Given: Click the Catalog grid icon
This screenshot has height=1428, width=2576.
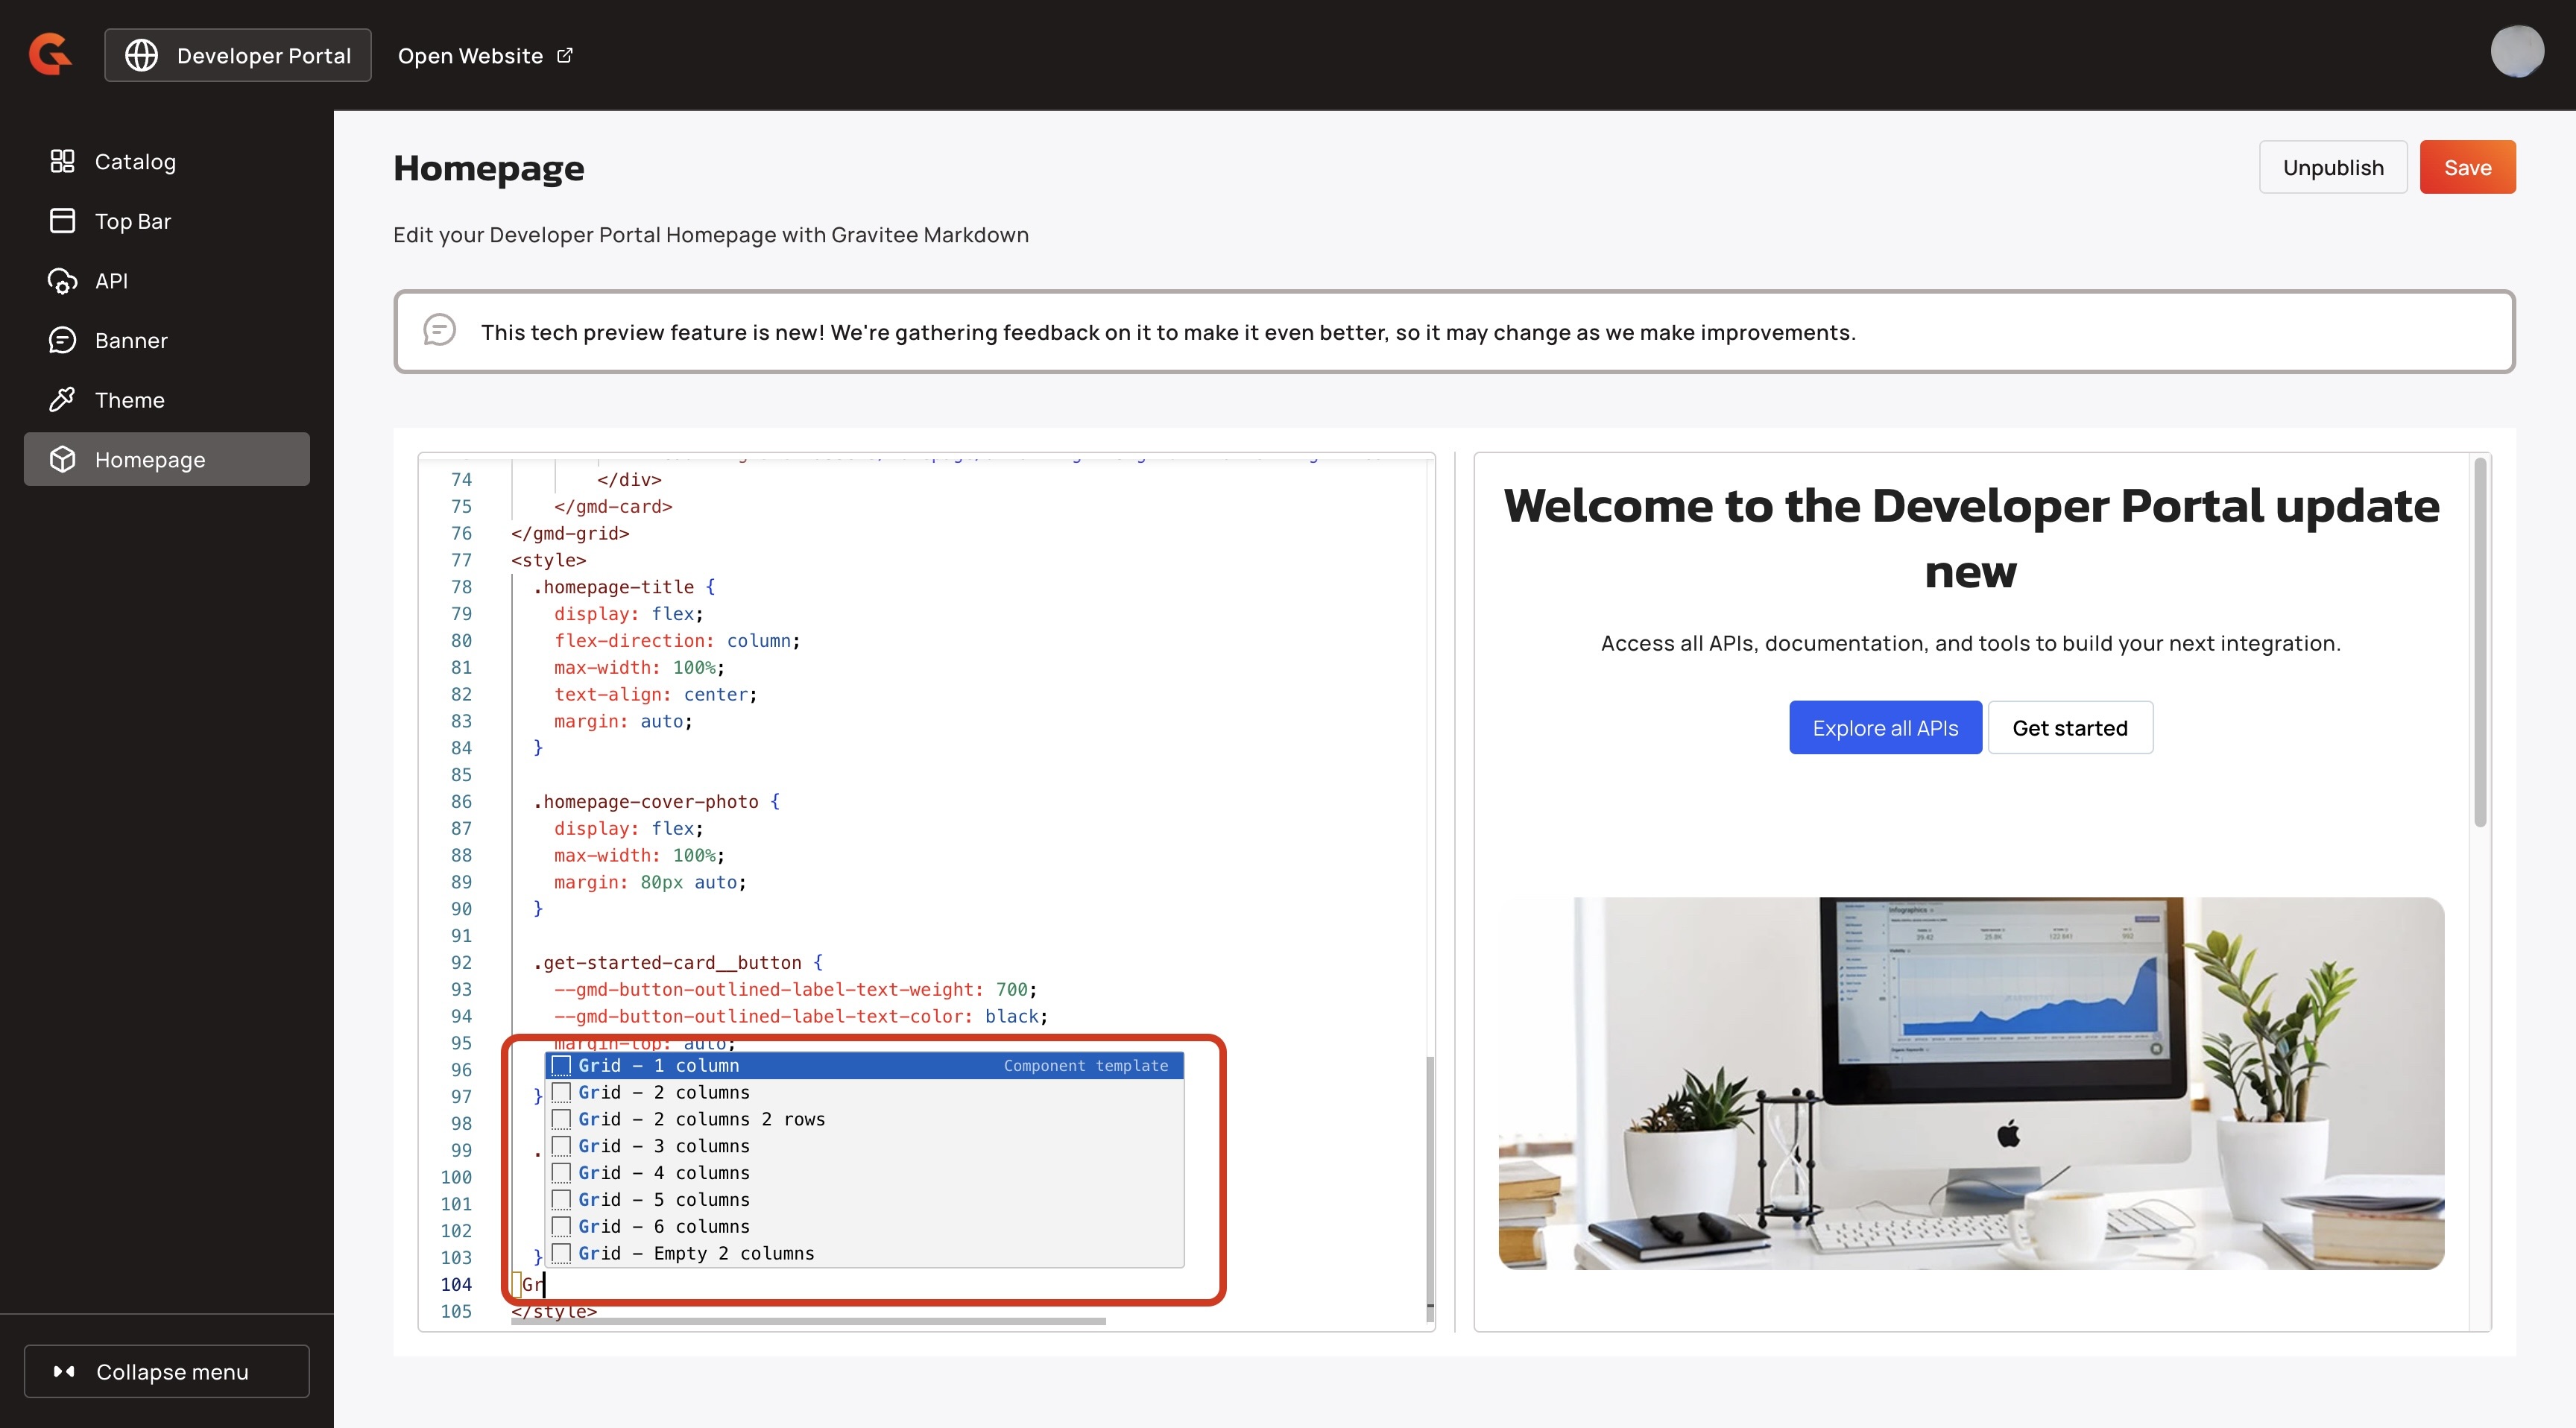Looking at the screenshot, I should pos(62,161).
